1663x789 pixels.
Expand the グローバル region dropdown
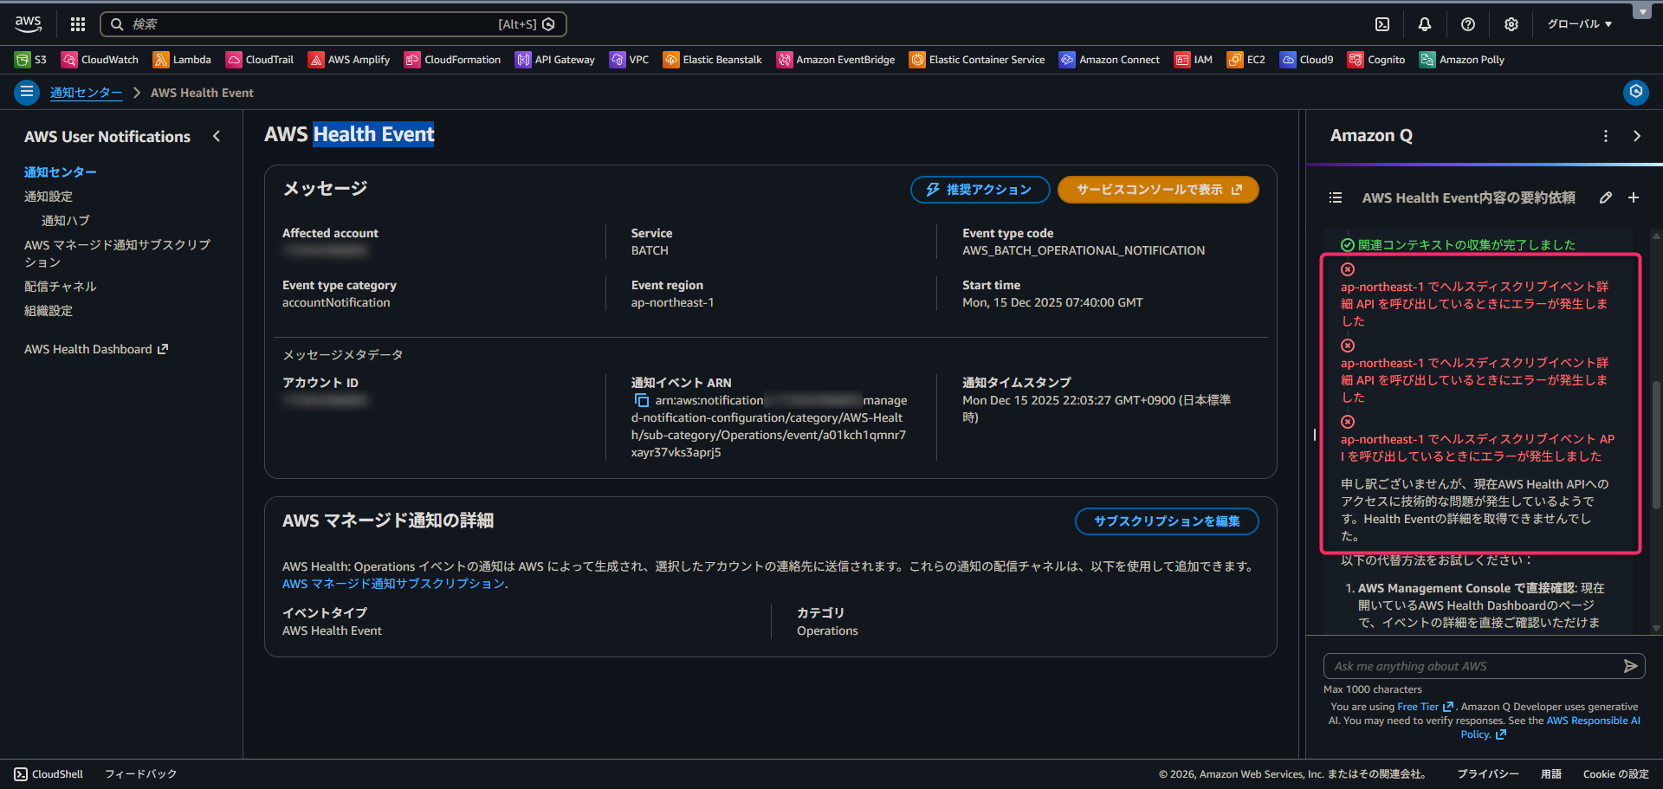[1579, 24]
